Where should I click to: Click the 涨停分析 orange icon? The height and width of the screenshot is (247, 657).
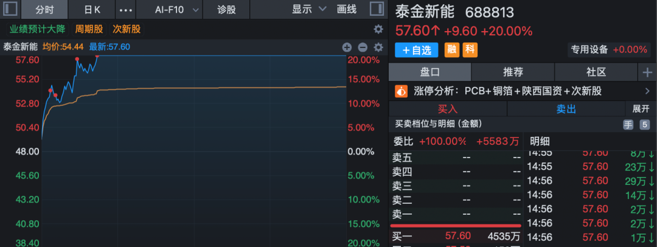[401, 91]
